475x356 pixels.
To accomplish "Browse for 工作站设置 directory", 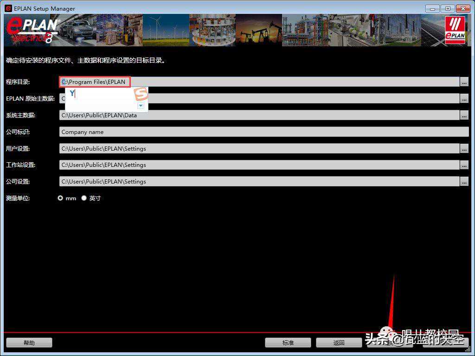I will [464, 165].
